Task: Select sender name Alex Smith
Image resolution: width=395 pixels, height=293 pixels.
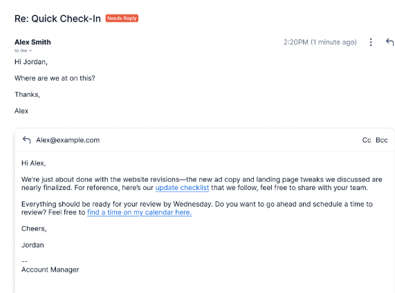Action: point(33,42)
